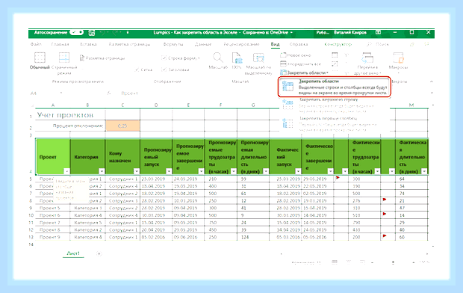Open the ribbon display options icon

(379, 32)
